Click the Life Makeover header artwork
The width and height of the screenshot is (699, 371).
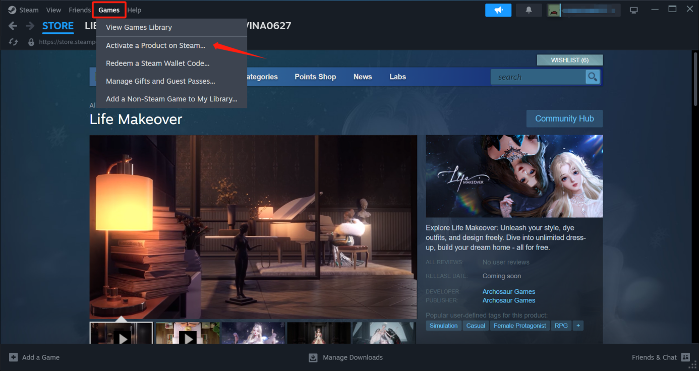point(514,176)
